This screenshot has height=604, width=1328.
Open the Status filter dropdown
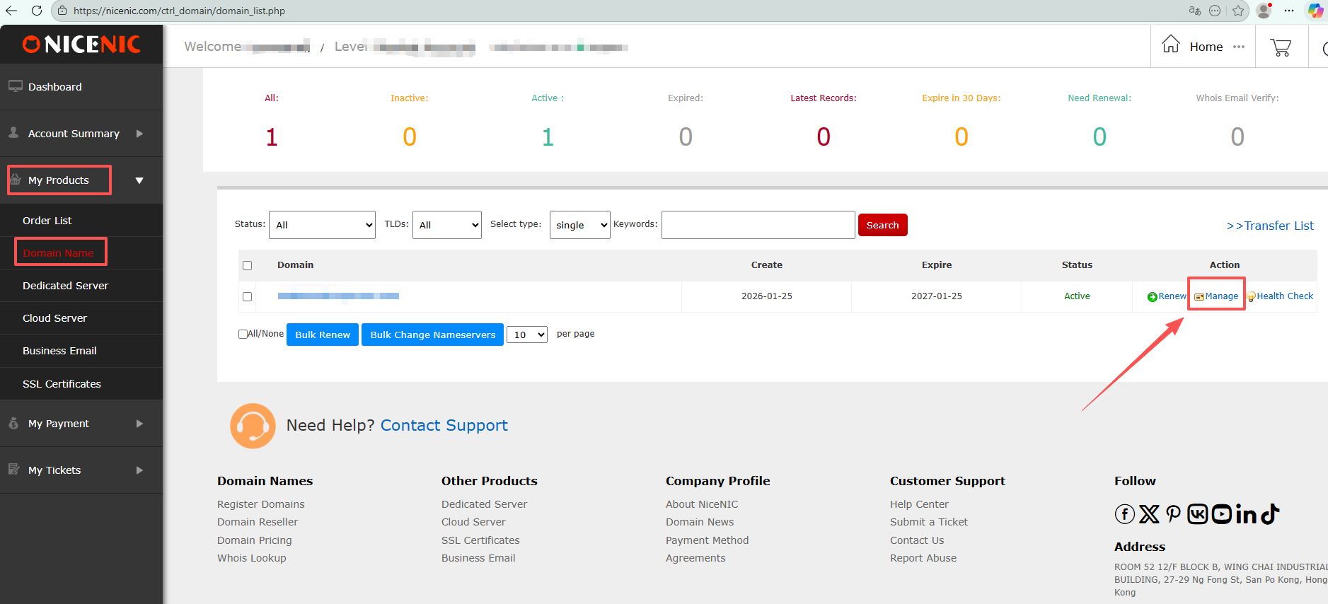click(x=322, y=225)
